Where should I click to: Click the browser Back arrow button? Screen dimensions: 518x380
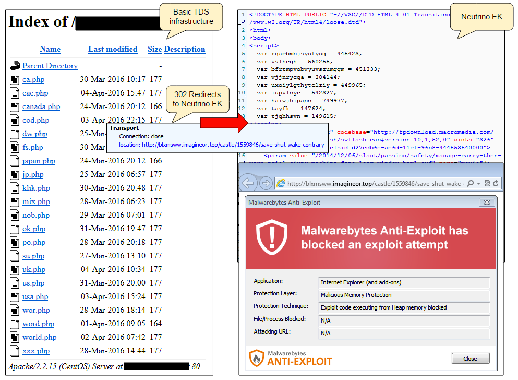tap(248, 183)
